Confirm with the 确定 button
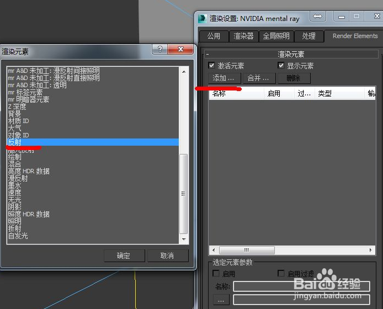383x309 pixels. click(x=124, y=255)
